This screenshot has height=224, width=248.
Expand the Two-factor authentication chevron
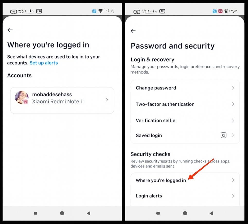click(x=233, y=104)
